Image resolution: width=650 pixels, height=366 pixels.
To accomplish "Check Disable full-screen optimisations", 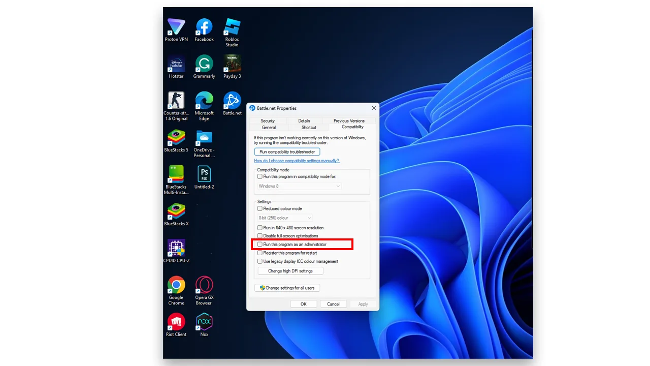I will click(260, 236).
